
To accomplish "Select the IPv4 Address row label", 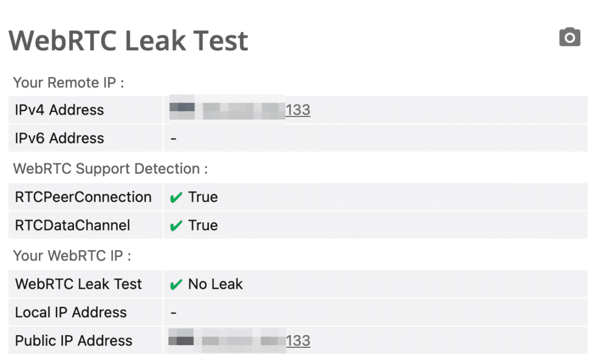I will point(60,110).
